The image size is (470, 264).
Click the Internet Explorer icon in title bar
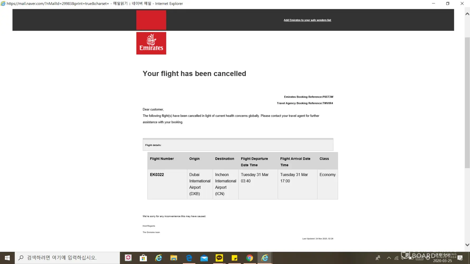3,3
